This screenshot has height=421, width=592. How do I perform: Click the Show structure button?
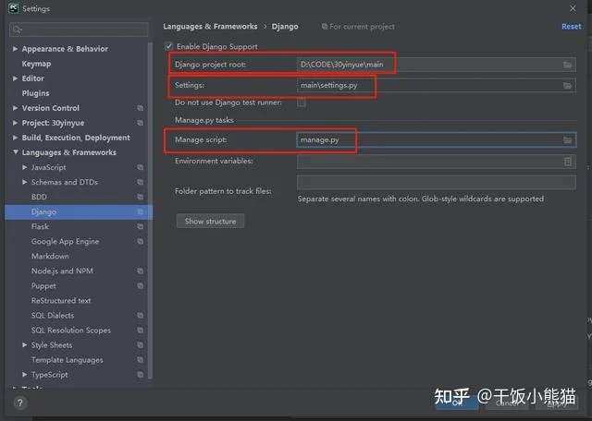[210, 222]
